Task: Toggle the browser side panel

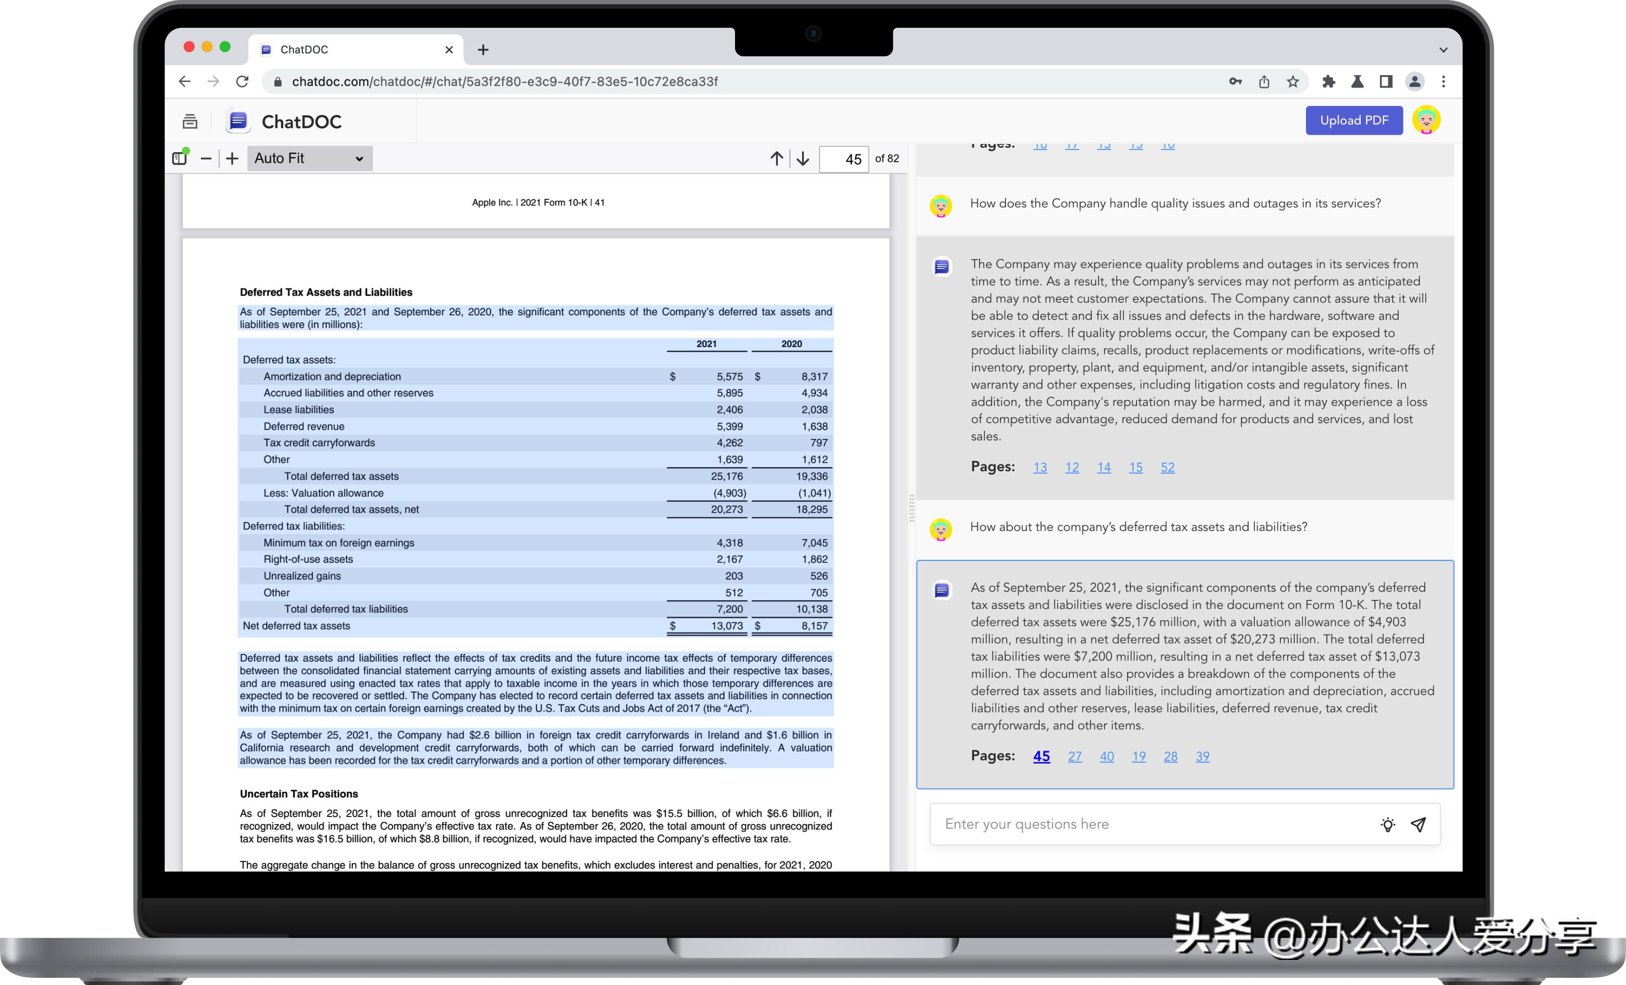Action: tap(1385, 81)
